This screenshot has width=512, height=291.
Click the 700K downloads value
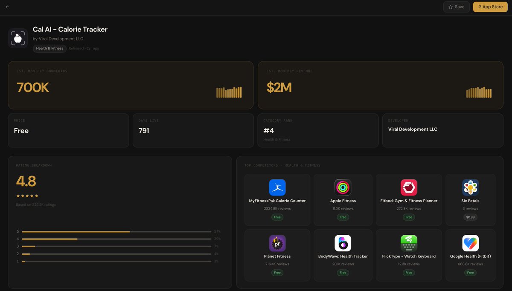[x=33, y=88]
